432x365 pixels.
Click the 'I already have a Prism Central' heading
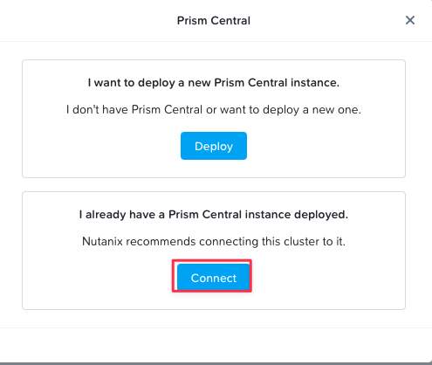click(214, 215)
